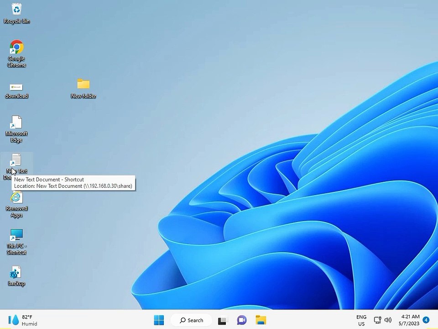Open the Windows Start menu
Viewport: 438px width, 329px height.
(x=159, y=320)
